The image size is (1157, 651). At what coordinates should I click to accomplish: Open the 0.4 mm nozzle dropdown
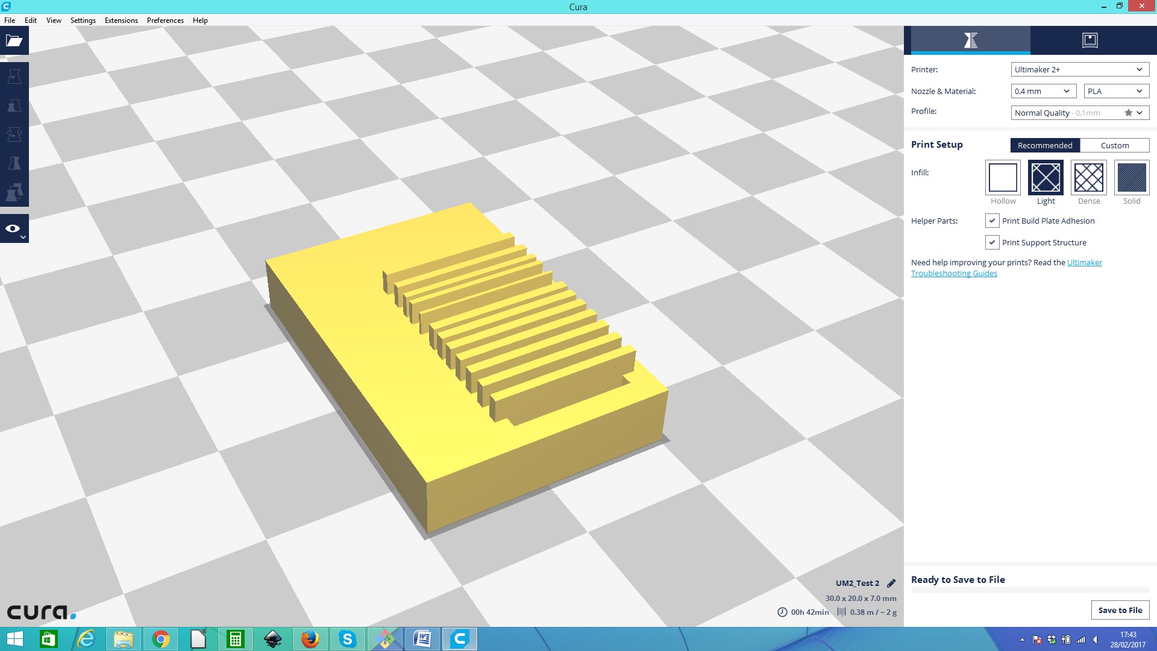[1044, 91]
